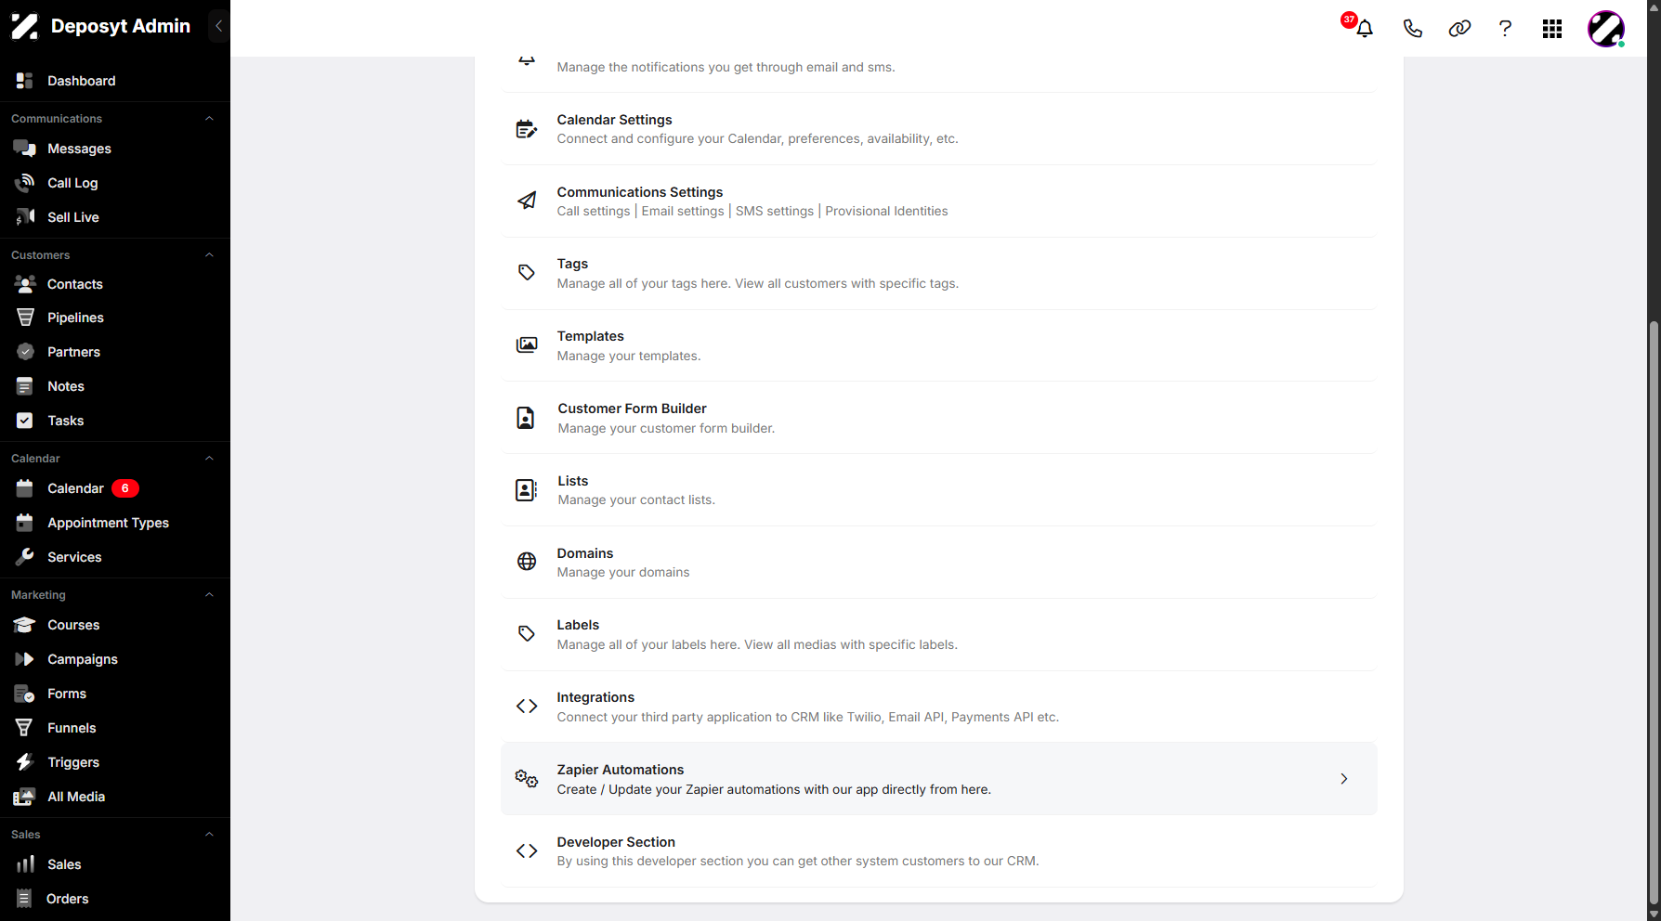Open Calendar Settings

[x=938, y=129]
